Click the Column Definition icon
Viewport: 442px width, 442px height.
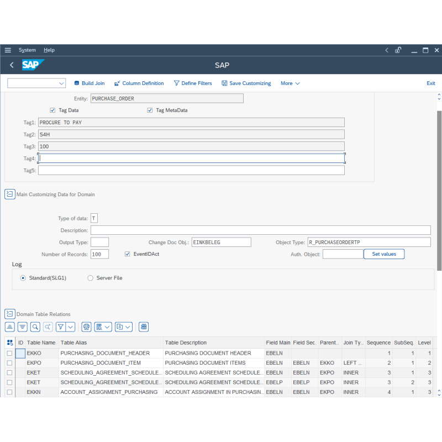117,83
